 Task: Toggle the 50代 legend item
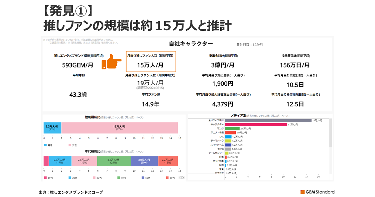pyautogui.click(x=143, y=178)
